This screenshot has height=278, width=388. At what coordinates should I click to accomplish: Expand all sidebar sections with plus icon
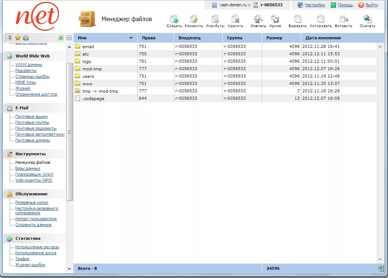tap(61, 38)
